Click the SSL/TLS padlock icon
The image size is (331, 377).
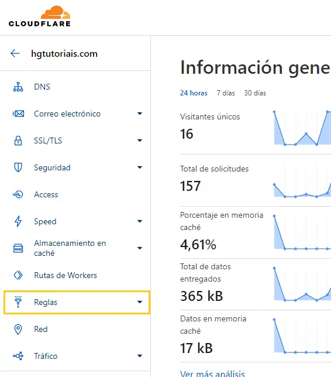coord(18,140)
